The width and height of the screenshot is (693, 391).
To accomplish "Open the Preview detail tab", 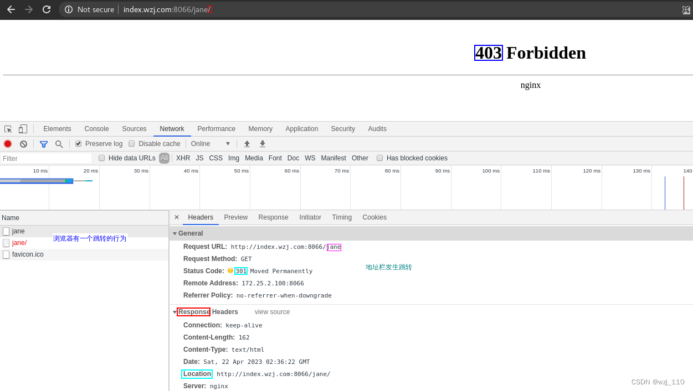I will [x=235, y=217].
